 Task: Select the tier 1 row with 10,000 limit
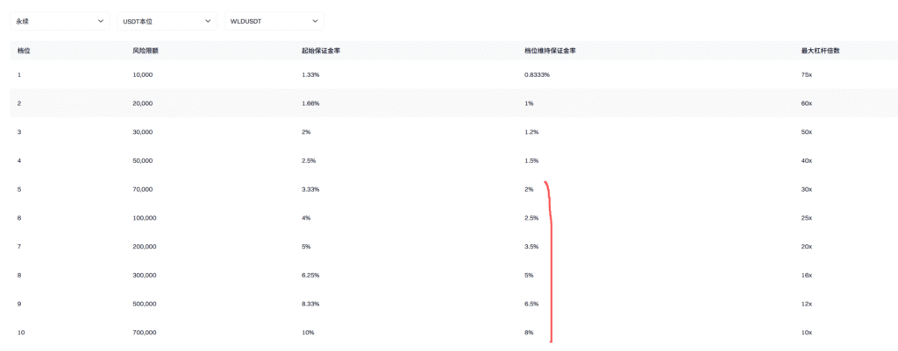pos(454,74)
